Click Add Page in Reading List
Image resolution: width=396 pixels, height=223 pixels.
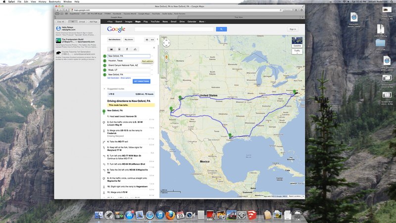click(x=93, y=22)
